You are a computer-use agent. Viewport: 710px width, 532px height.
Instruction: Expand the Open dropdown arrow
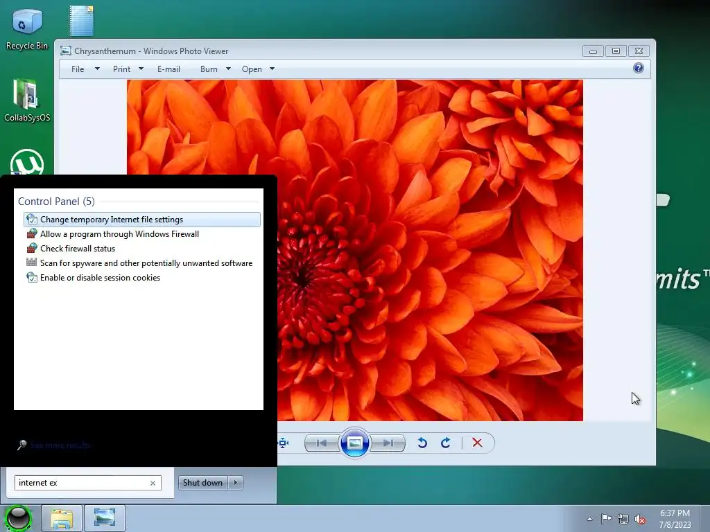(272, 69)
